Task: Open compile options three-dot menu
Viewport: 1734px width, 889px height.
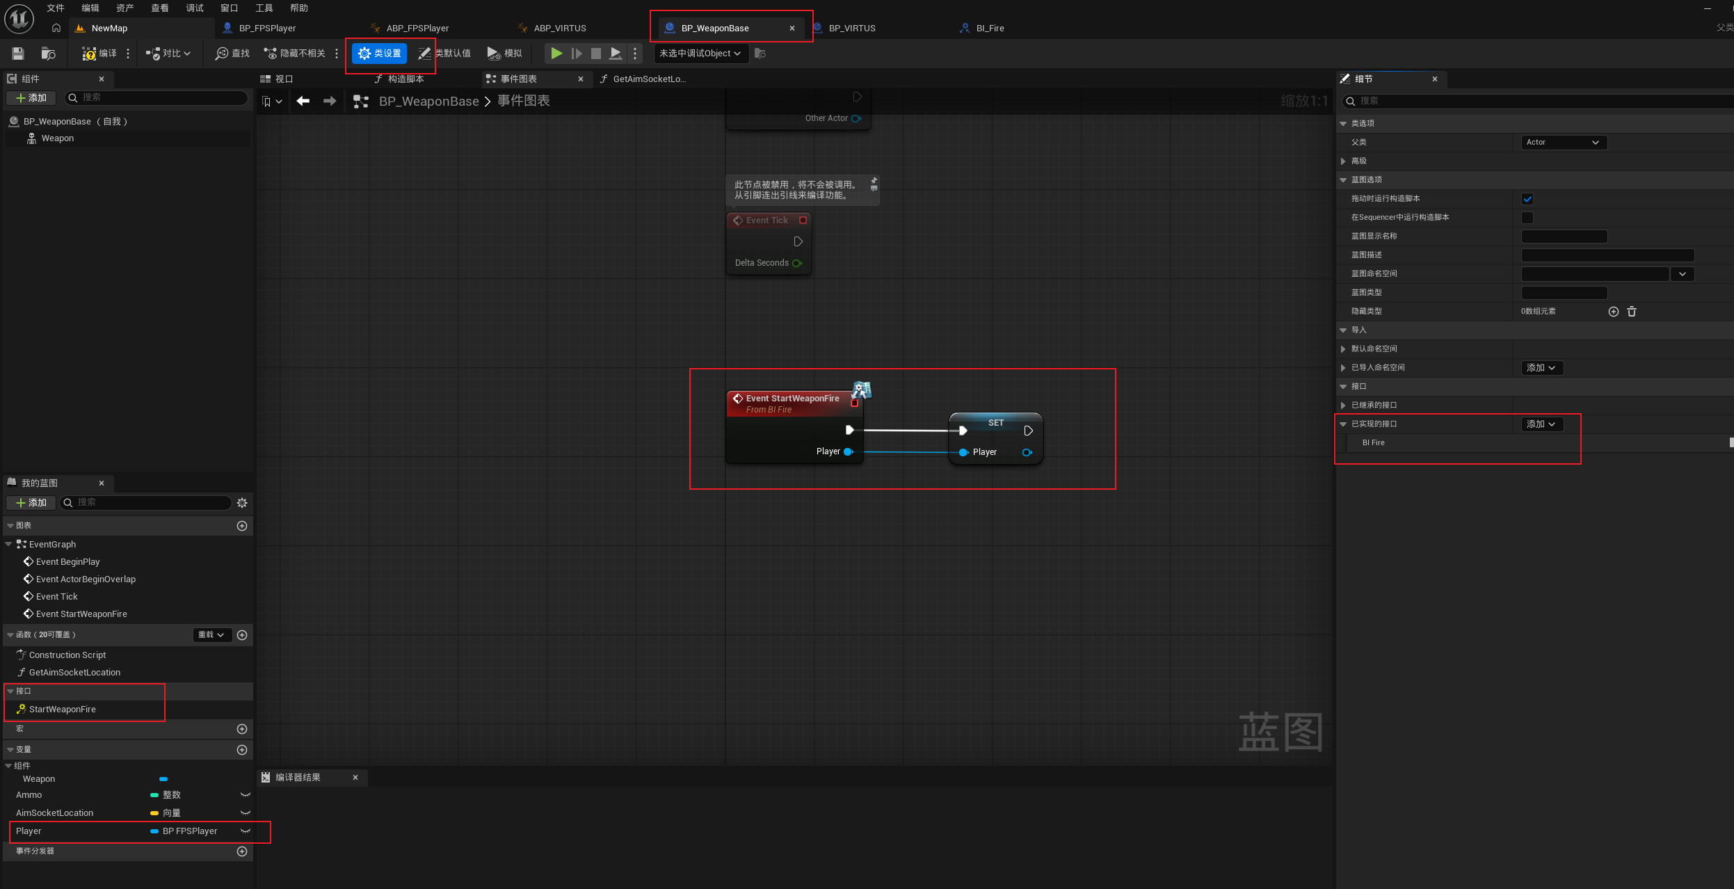Action: click(128, 54)
